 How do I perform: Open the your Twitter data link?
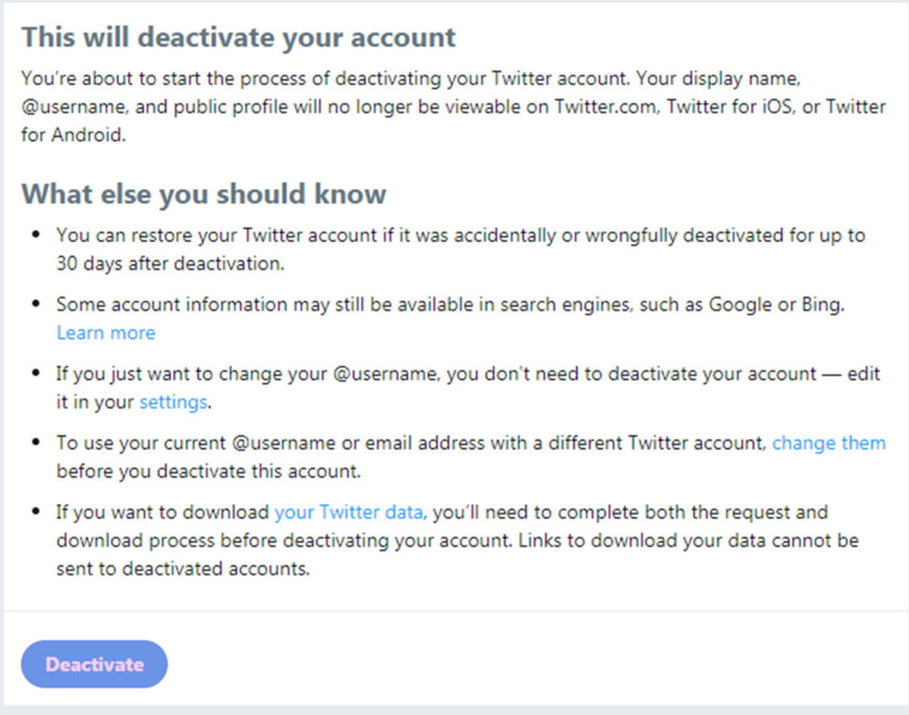348,512
